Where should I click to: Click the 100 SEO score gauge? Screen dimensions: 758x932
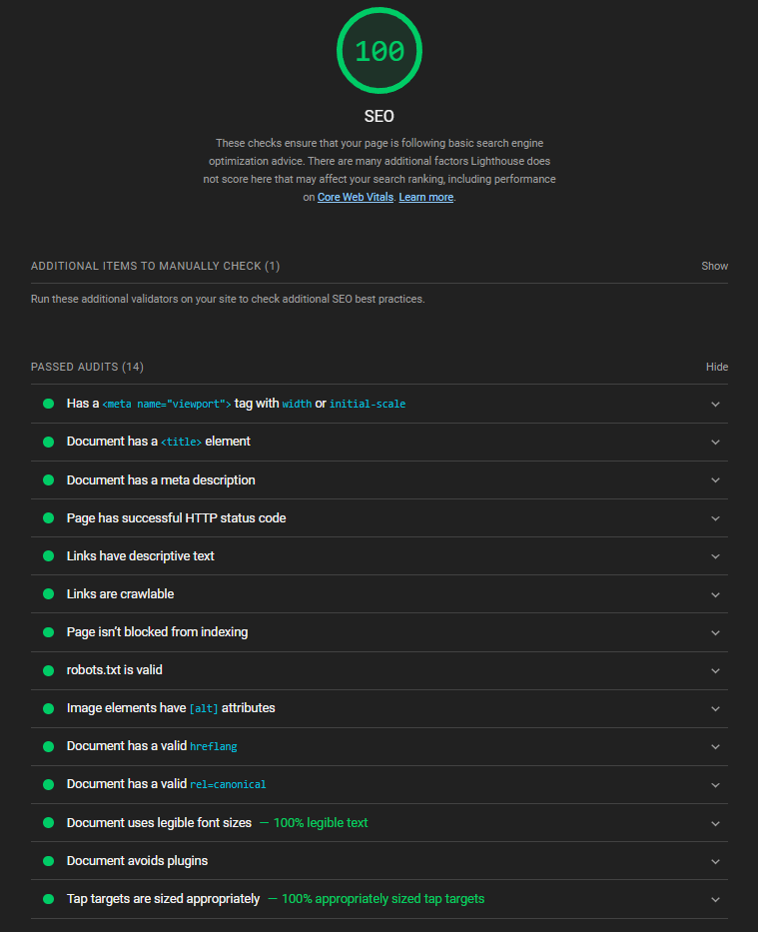click(x=379, y=51)
